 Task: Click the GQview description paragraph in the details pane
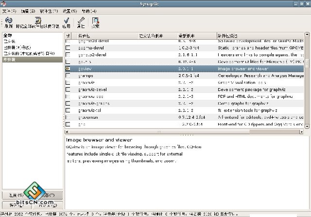click(x=134, y=154)
